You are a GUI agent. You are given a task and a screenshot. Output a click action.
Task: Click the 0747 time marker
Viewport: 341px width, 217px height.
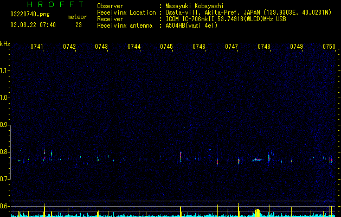pyautogui.click(x=231, y=47)
